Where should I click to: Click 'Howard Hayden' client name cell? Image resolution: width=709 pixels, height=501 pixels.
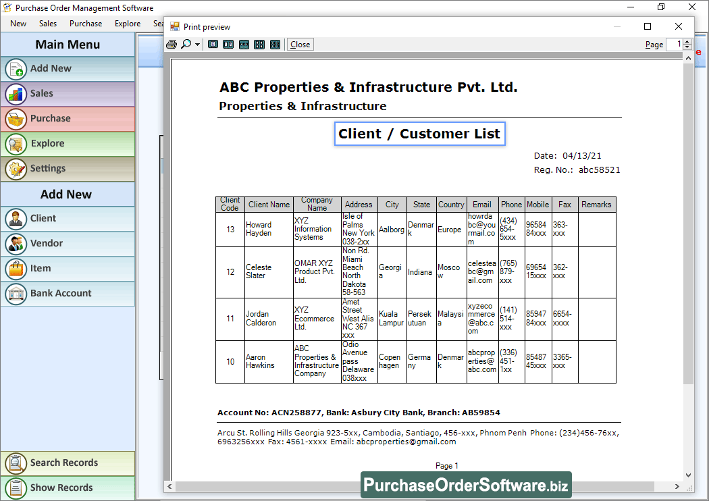269,230
